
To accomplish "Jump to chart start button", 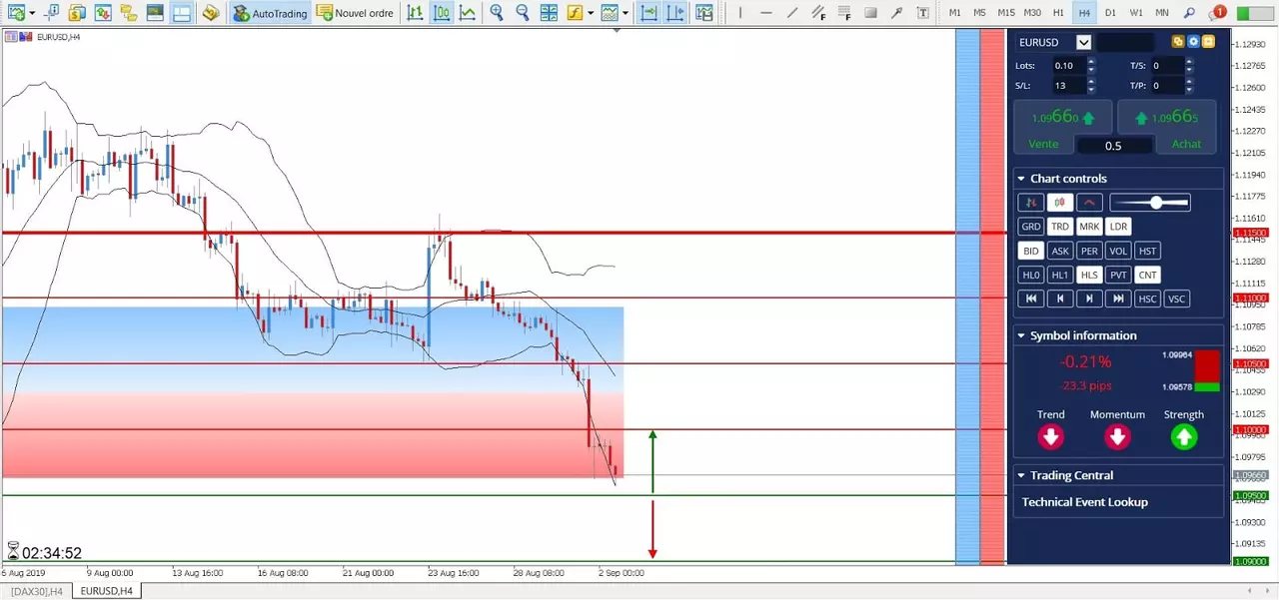I will [x=1031, y=299].
